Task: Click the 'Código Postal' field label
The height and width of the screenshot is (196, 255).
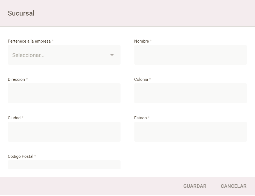Action: point(20,156)
